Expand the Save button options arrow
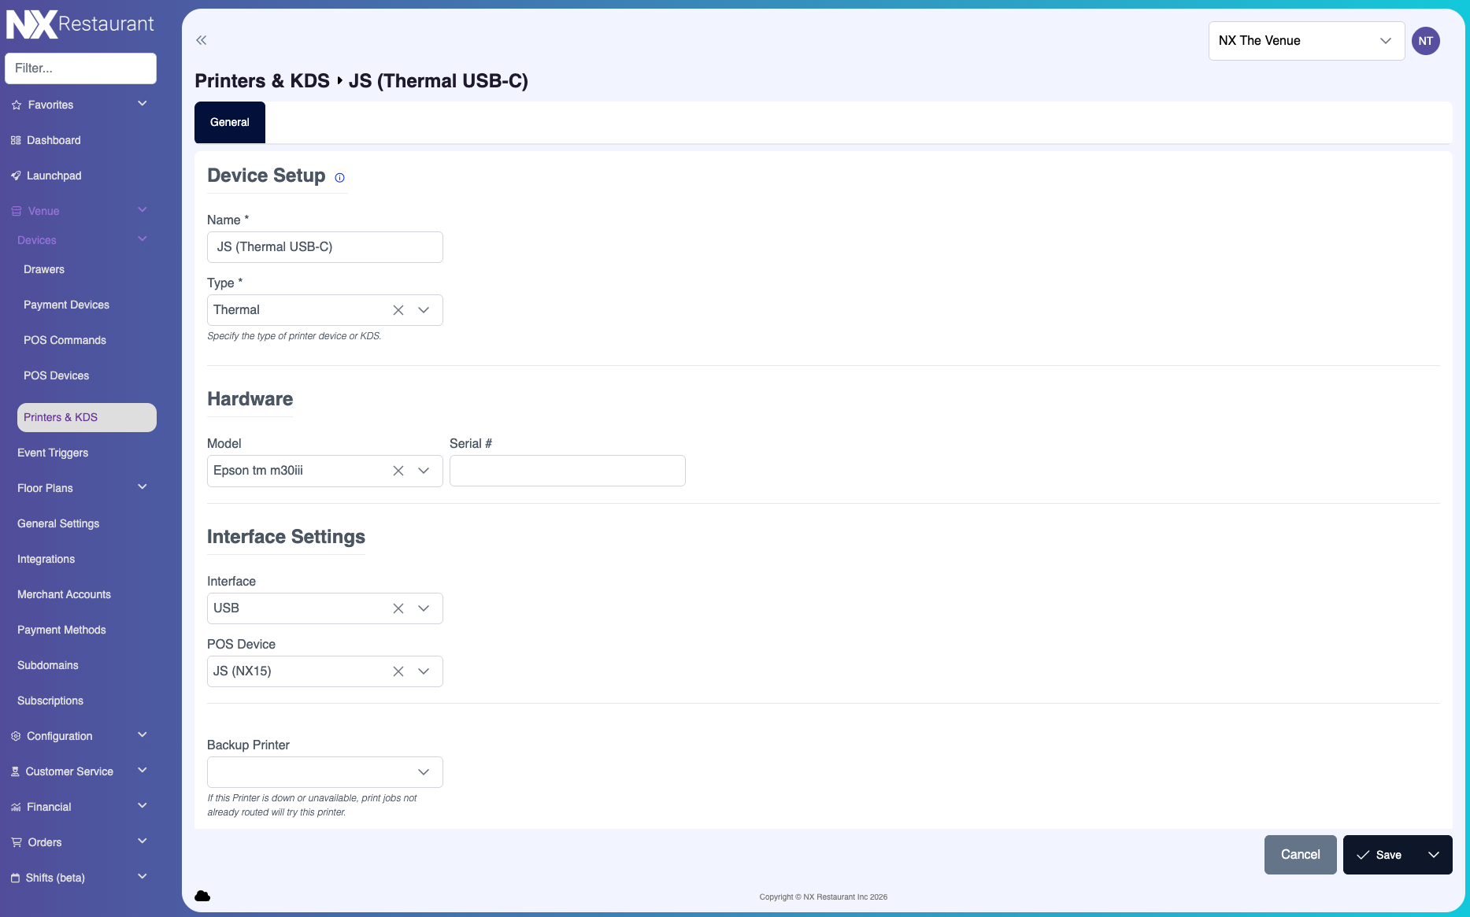The height and width of the screenshot is (917, 1470). (x=1434, y=855)
